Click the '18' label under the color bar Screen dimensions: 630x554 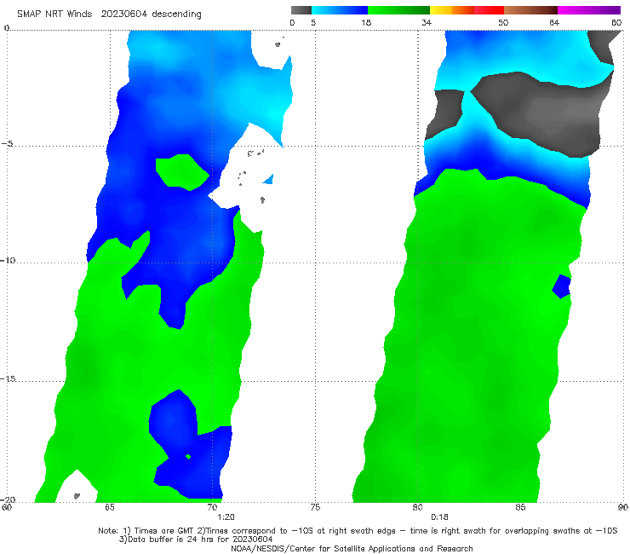366,22
